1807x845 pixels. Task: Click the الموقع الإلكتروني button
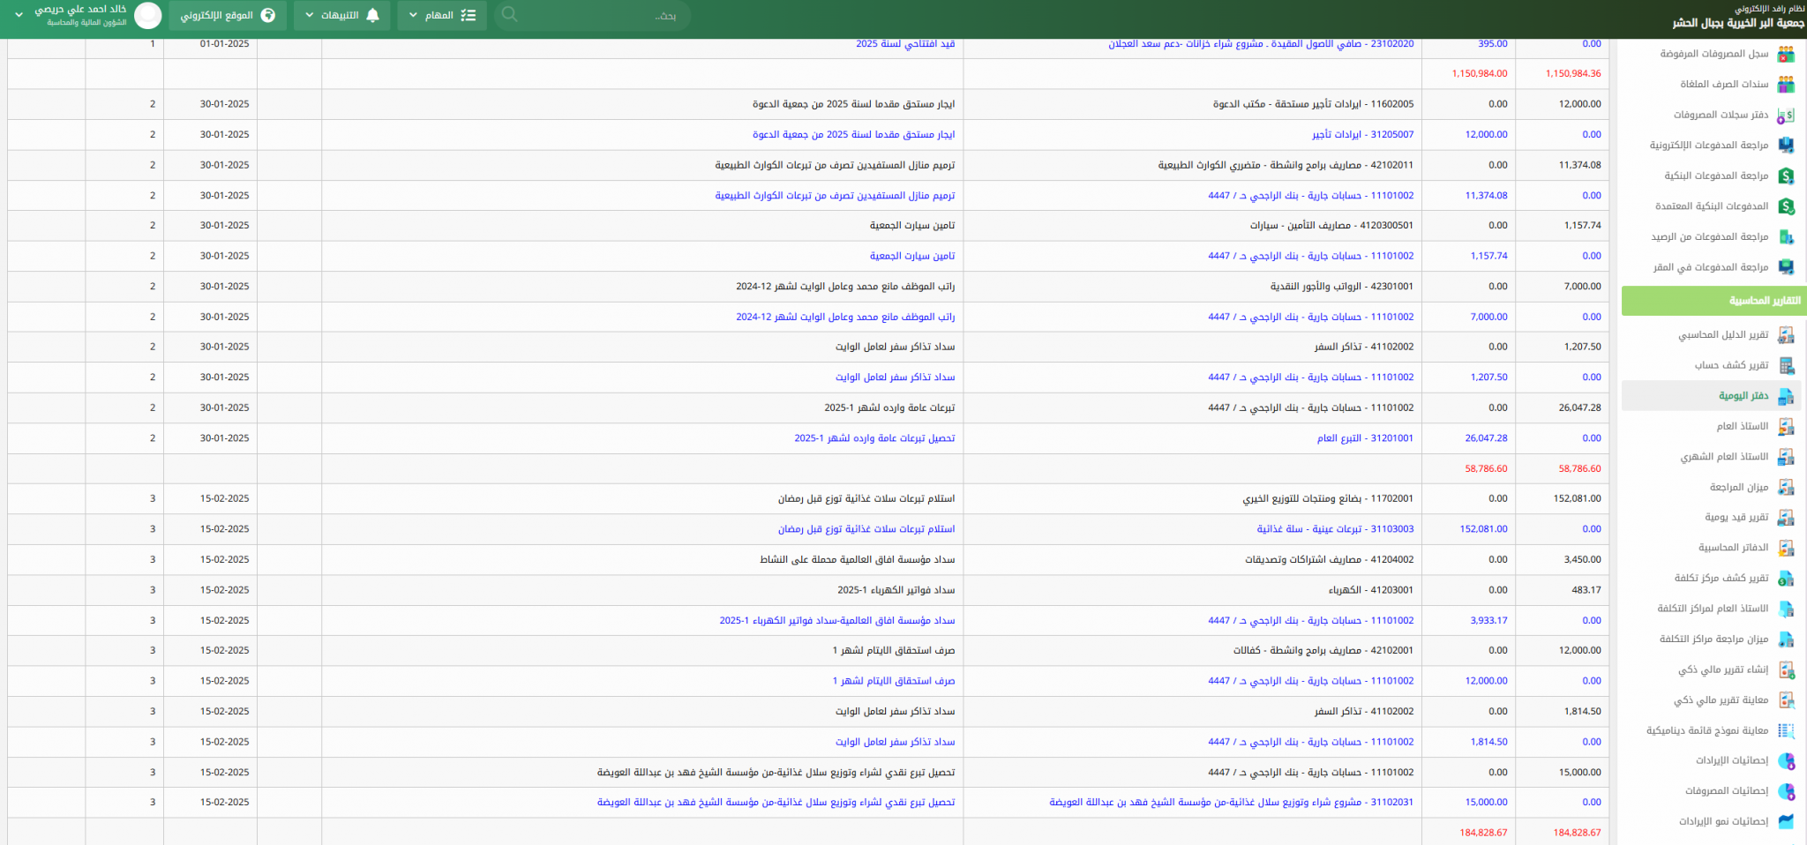pos(228,15)
